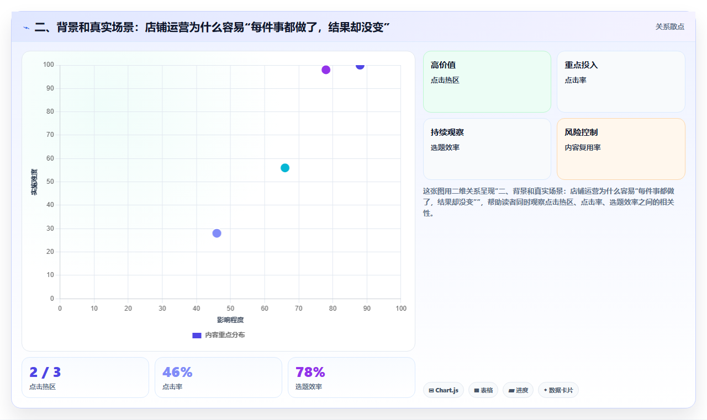
Task: Click the lightning icon beside the title
Action: coord(27,27)
